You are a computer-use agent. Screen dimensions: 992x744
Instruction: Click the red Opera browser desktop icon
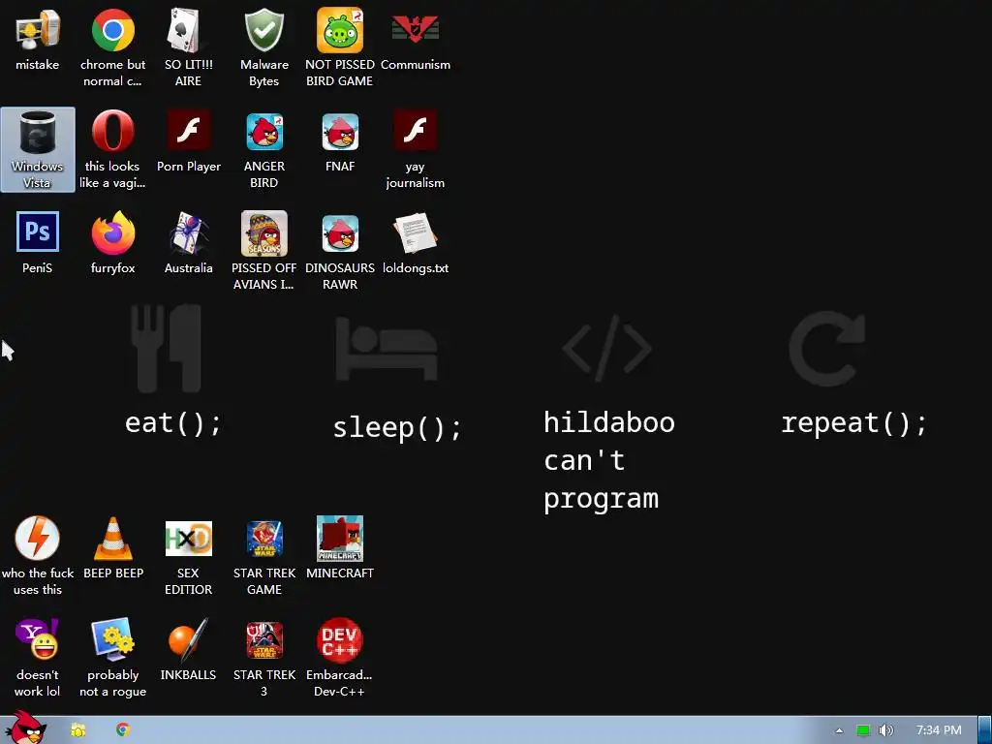click(112, 131)
